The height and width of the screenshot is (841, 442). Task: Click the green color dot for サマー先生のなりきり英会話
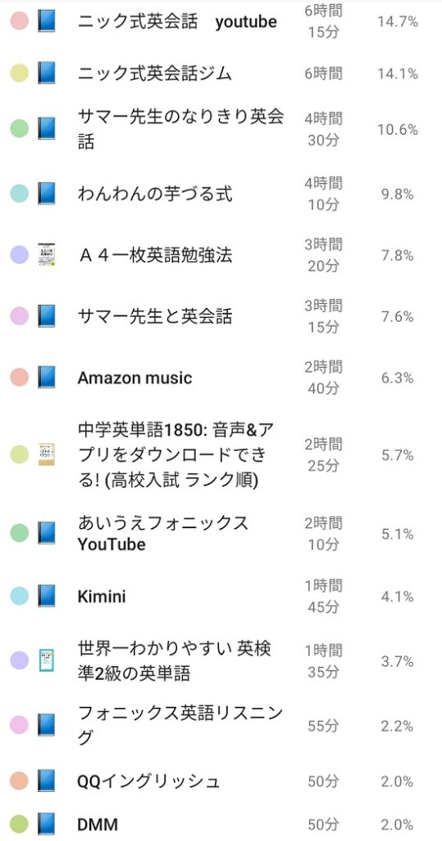pos(20,129)
